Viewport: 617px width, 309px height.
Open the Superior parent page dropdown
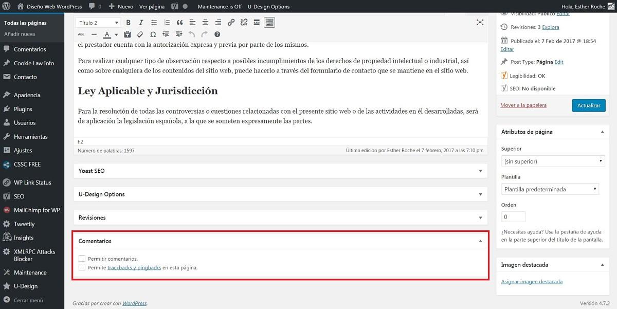pyautogui.click(x=552, y=161)
